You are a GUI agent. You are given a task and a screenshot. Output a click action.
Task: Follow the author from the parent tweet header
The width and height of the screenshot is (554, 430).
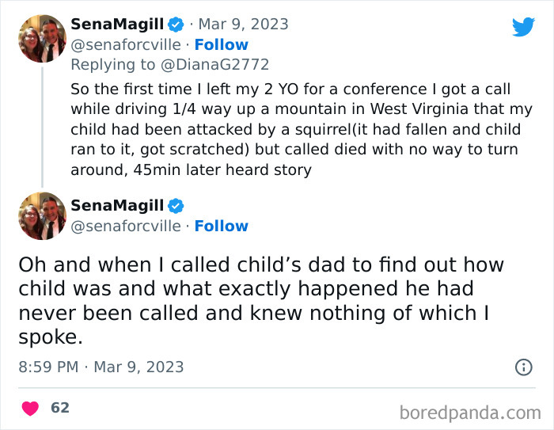(221, 44)
